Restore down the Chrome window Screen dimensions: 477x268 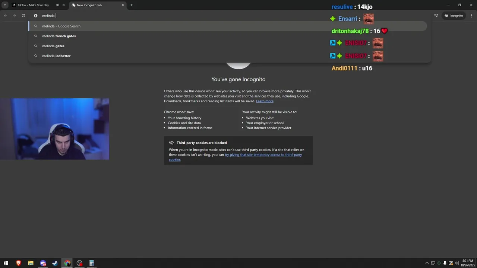tap(460, 5)
